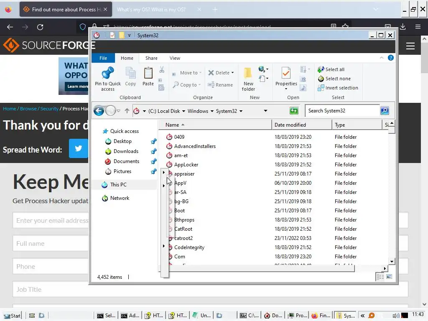
Task: Click the Firefox shield tracking icon
Action: tap(82, 27)
